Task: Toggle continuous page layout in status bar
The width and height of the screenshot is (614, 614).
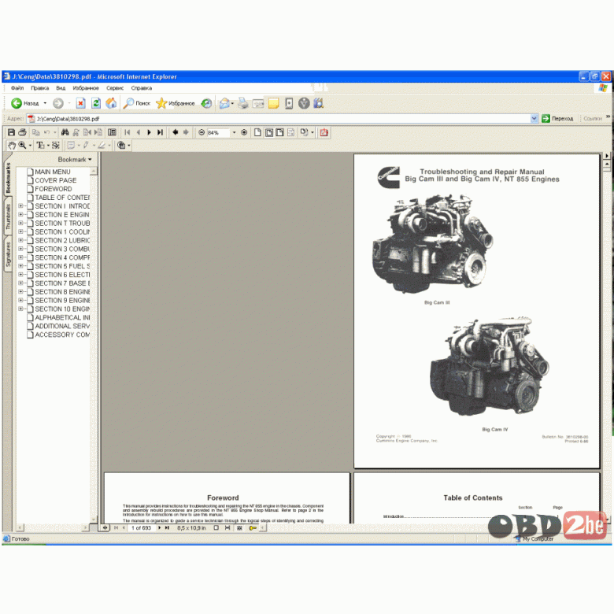Action: [x=227, y=528]
